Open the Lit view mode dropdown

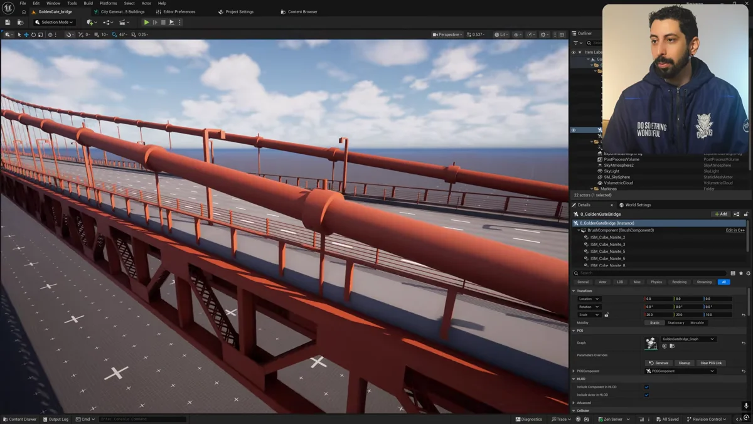coord(501,34)
